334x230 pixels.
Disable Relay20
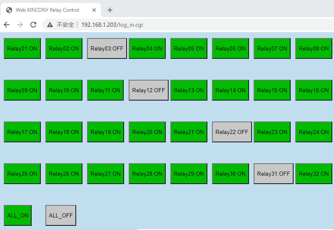click(x=147, y=132)
